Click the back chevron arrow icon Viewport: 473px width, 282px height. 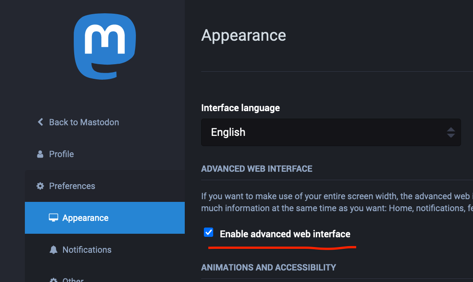click(40, 122)
